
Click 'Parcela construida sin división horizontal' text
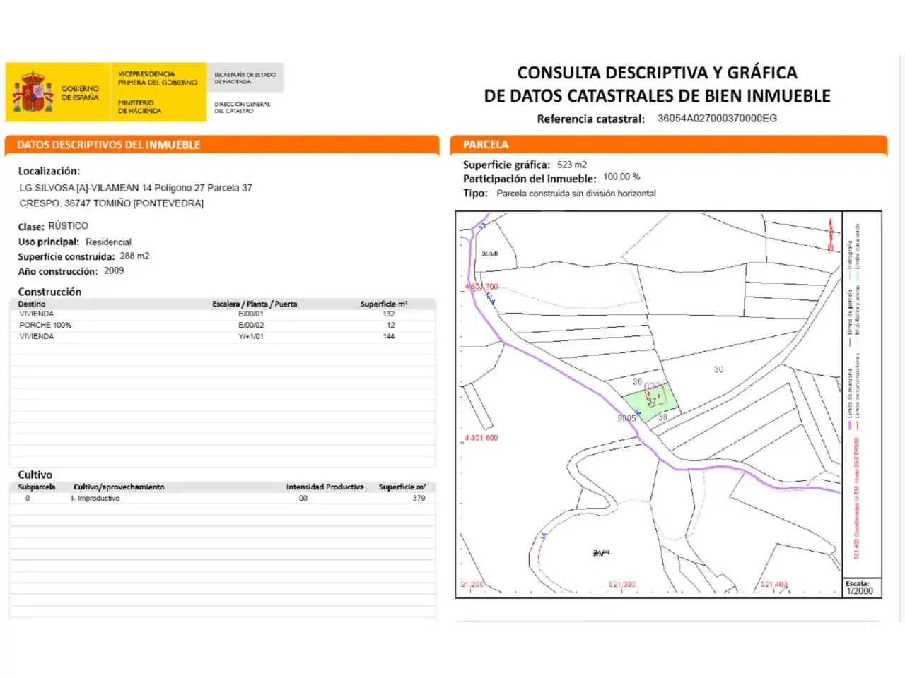[576, 193]
